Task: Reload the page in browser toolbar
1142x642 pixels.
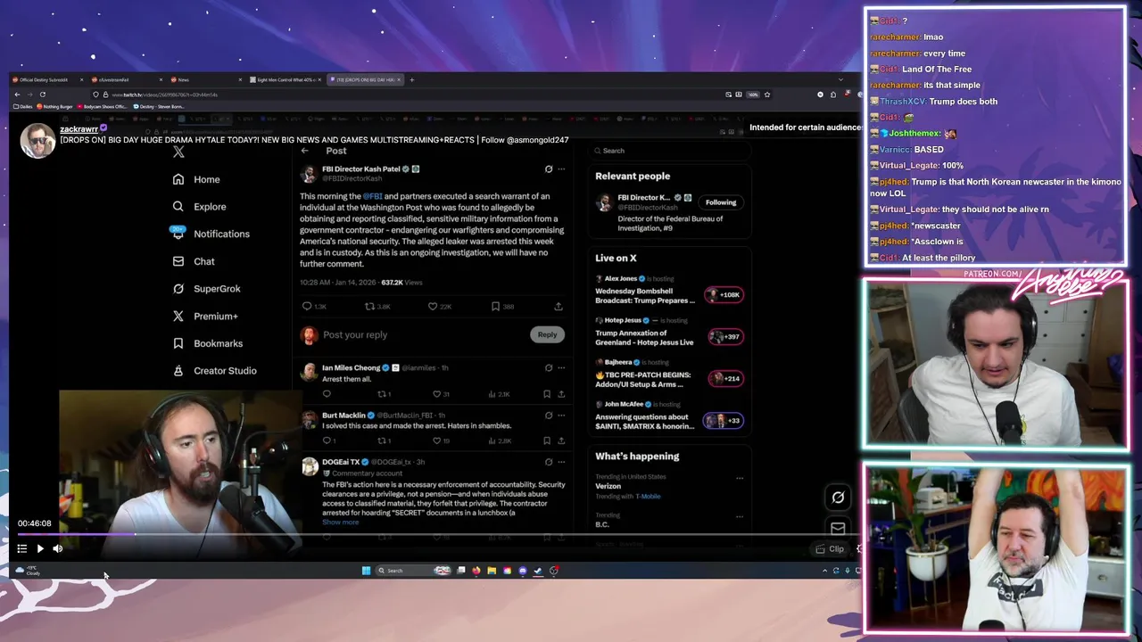Action: click(x=42, y=95)
